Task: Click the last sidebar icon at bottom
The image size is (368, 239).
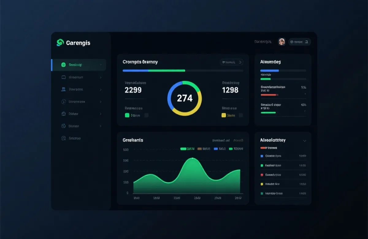Action: click(63, 138)
